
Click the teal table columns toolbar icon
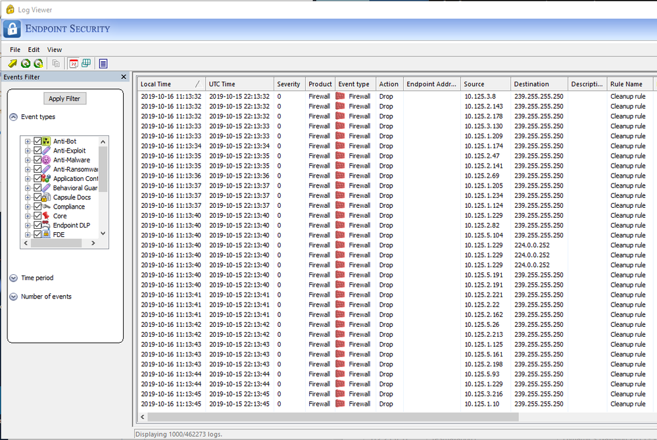[x=86, y=63]
